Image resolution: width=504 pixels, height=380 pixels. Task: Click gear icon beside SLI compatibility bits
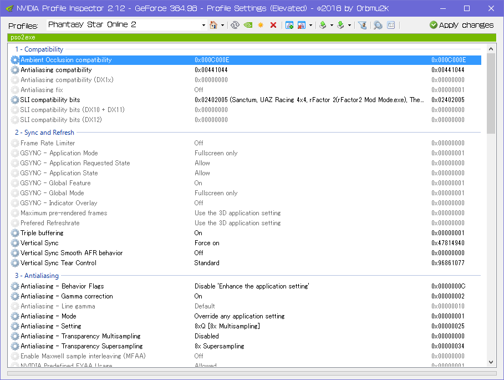[x=15, y=100]
